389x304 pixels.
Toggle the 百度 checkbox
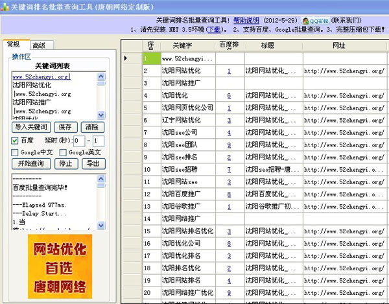[x=15, y=141]
